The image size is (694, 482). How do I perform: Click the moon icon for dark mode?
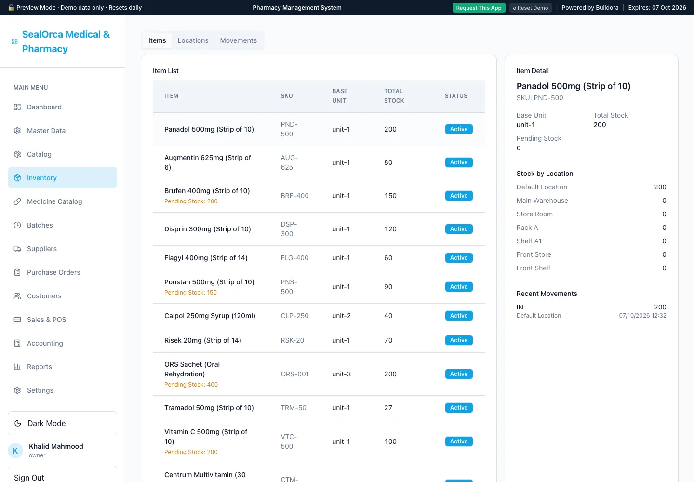click(x=18, y=423)
